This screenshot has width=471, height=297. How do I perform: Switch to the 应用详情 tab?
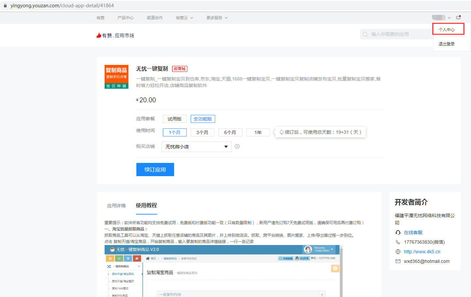click(117, 206)
